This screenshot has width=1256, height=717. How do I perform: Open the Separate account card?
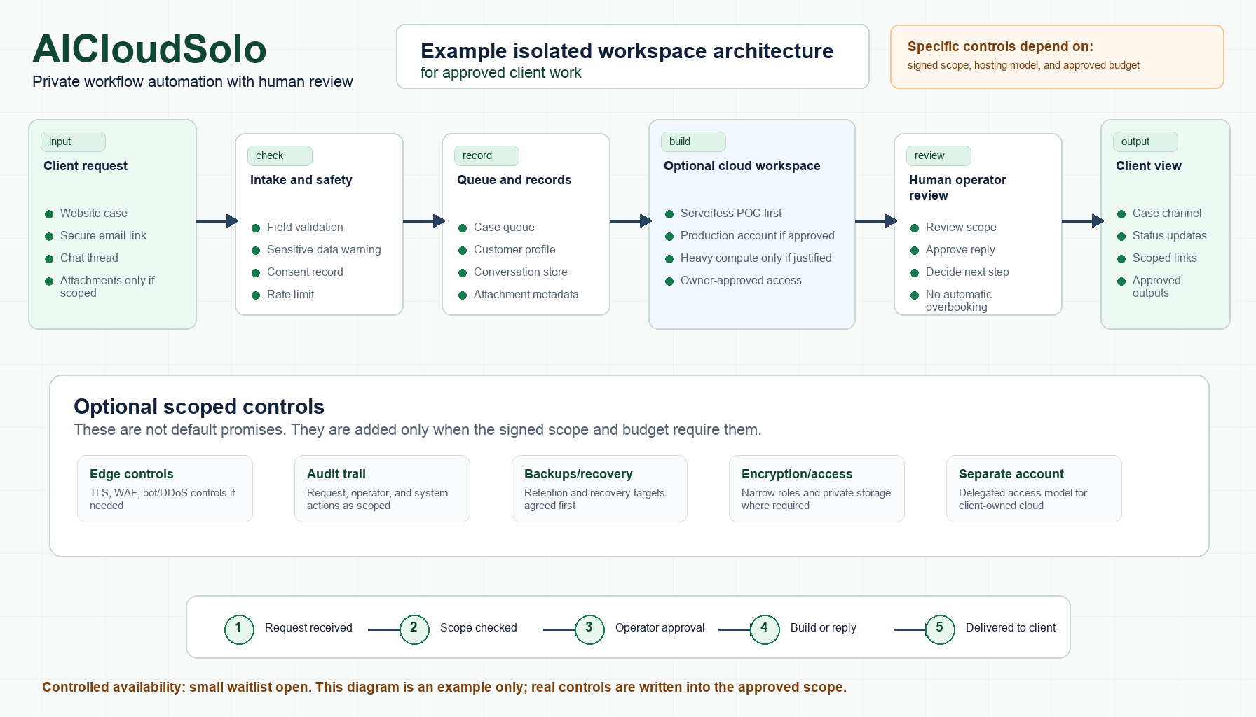pyautogui.click(x=1034, y=489)
